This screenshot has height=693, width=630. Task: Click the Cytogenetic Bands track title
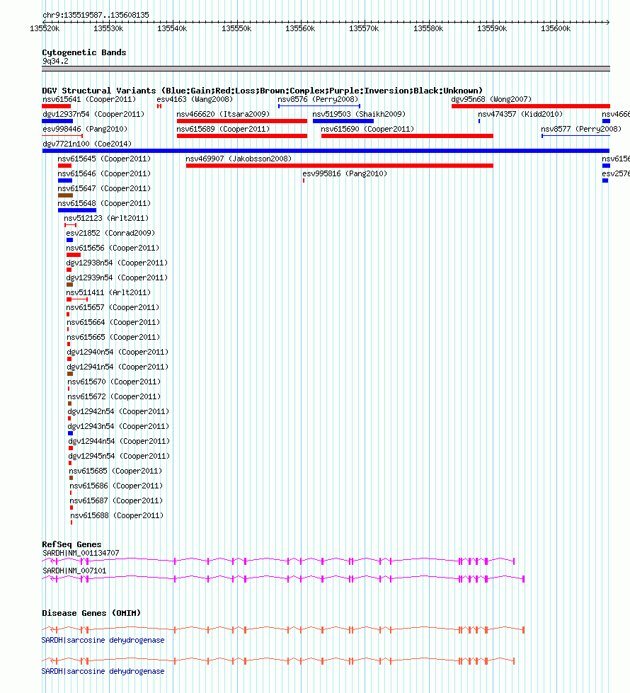click(x=84, y=52)
